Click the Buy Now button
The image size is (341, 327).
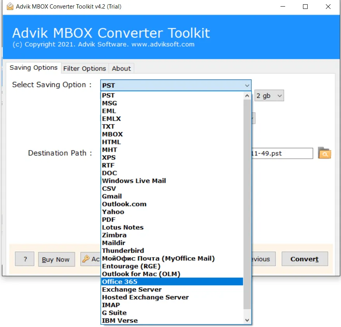pos(57,260)
